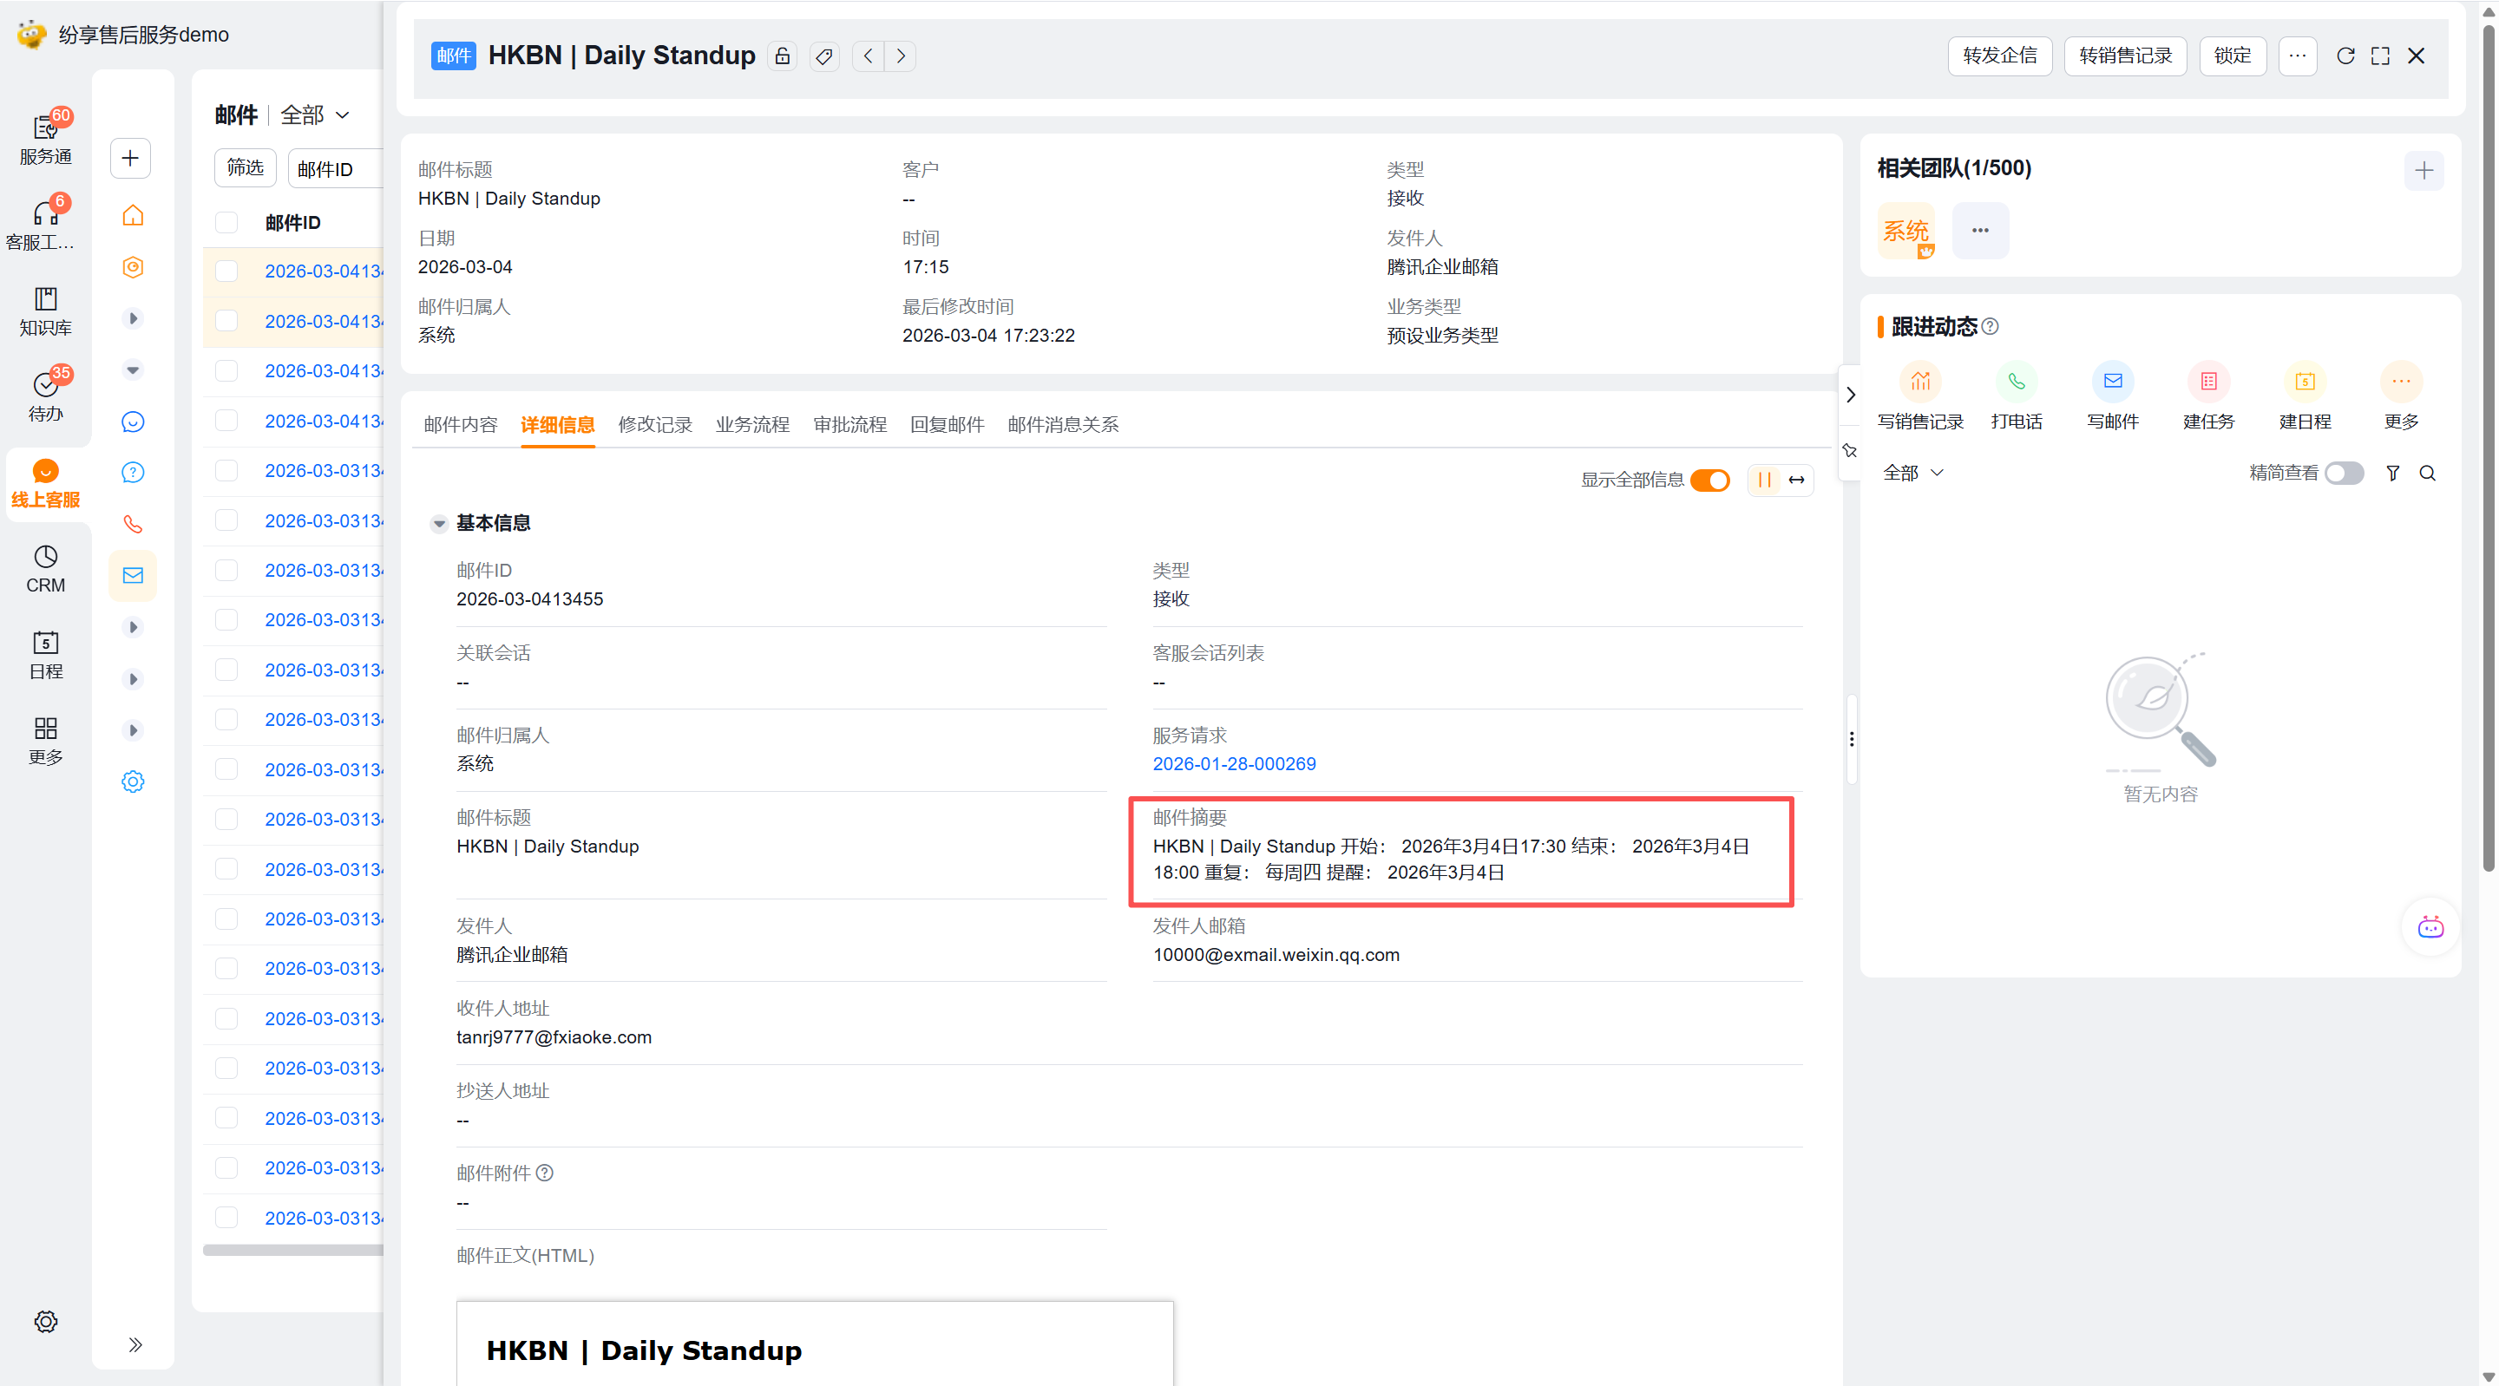The image size is (2499, 1386).
Task: Click the tag icon beside email title
Action: click(x=823, y=56)
